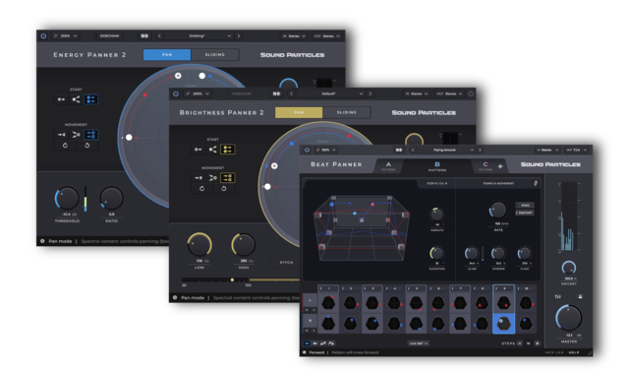629x371 pixels.
Task: Select third Movement mode icon in Energy Panner
Action: pyautogui.click(x=91, y=135)
